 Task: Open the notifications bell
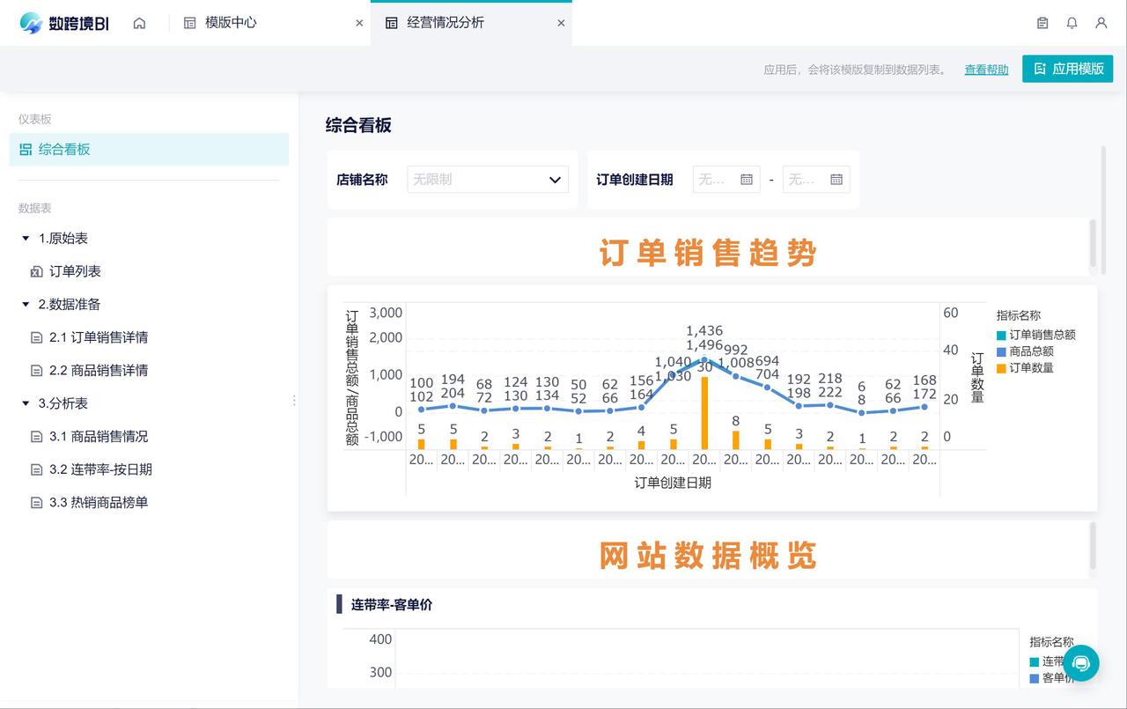(1072, 23)
